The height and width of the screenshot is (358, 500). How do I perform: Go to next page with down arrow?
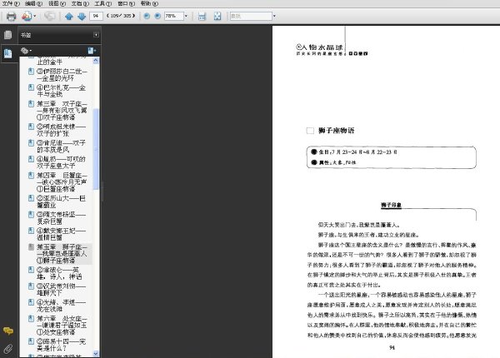point(82,16)
